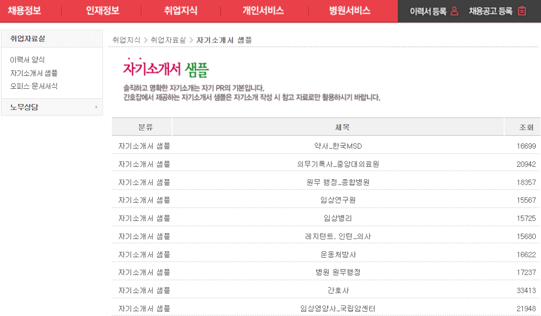Screen dimensions: 541x316
Task: Click view count 16622
Action: [x=526, y=254]
